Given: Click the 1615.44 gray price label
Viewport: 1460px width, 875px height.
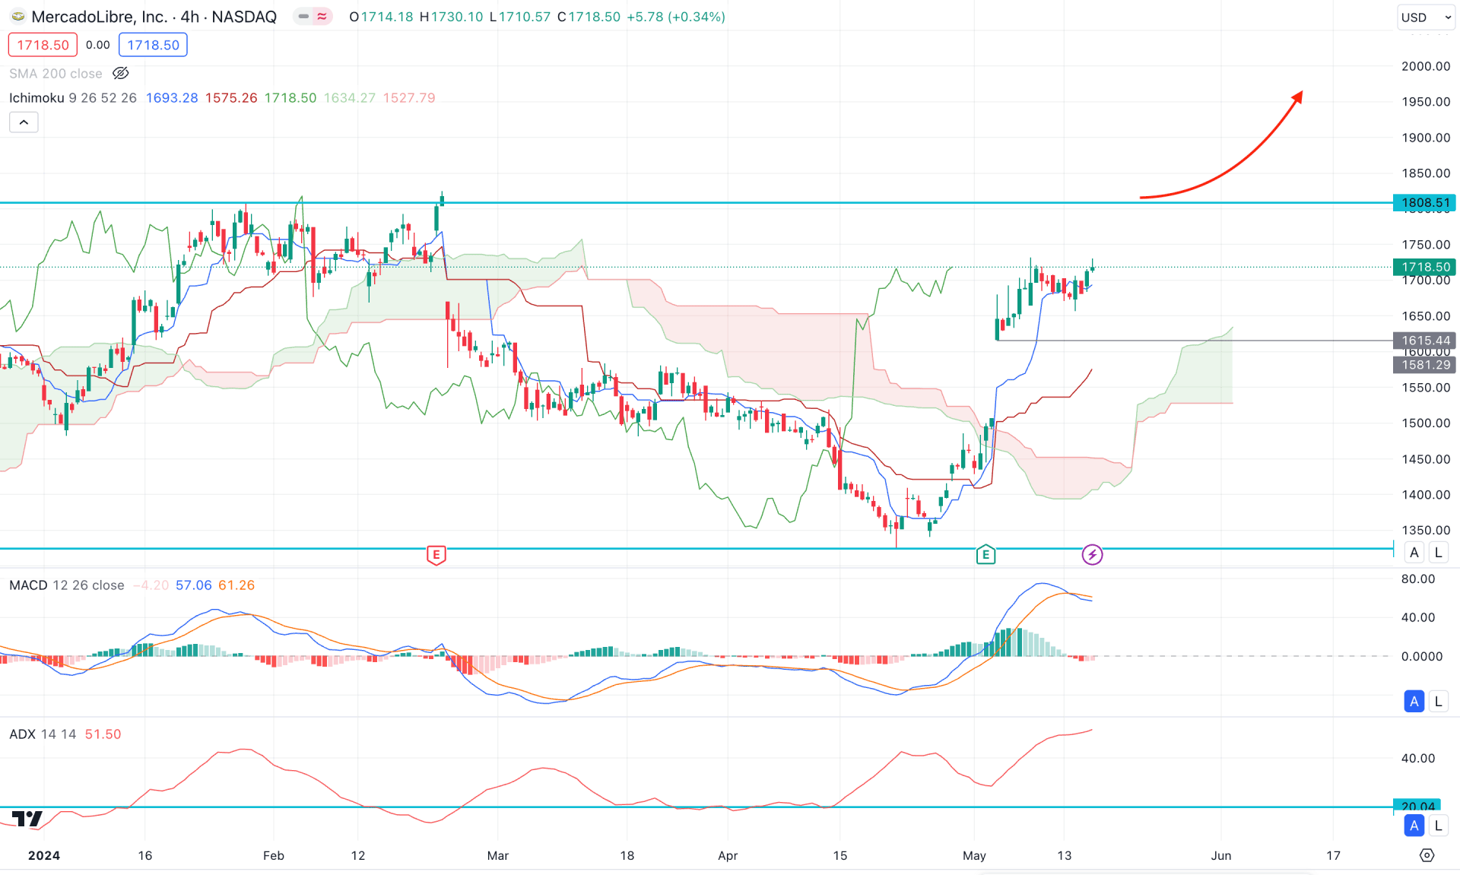Looking at the screenshot, I should (1424, 341).
